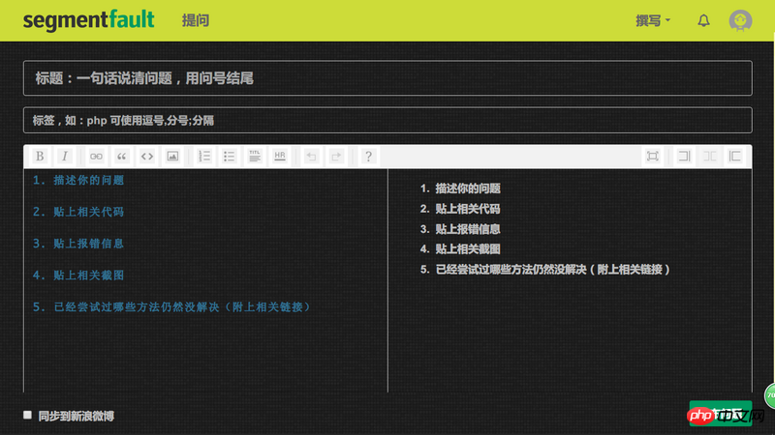Screen dimensions: 775x435
Task: Open the user avatar profile menu
Action: (x=740, y=20)
